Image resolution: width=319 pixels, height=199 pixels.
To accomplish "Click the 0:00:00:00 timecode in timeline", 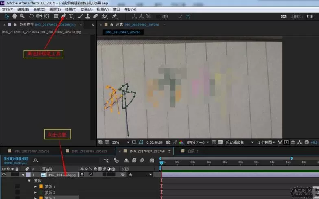I will click(x=16, y=159).
